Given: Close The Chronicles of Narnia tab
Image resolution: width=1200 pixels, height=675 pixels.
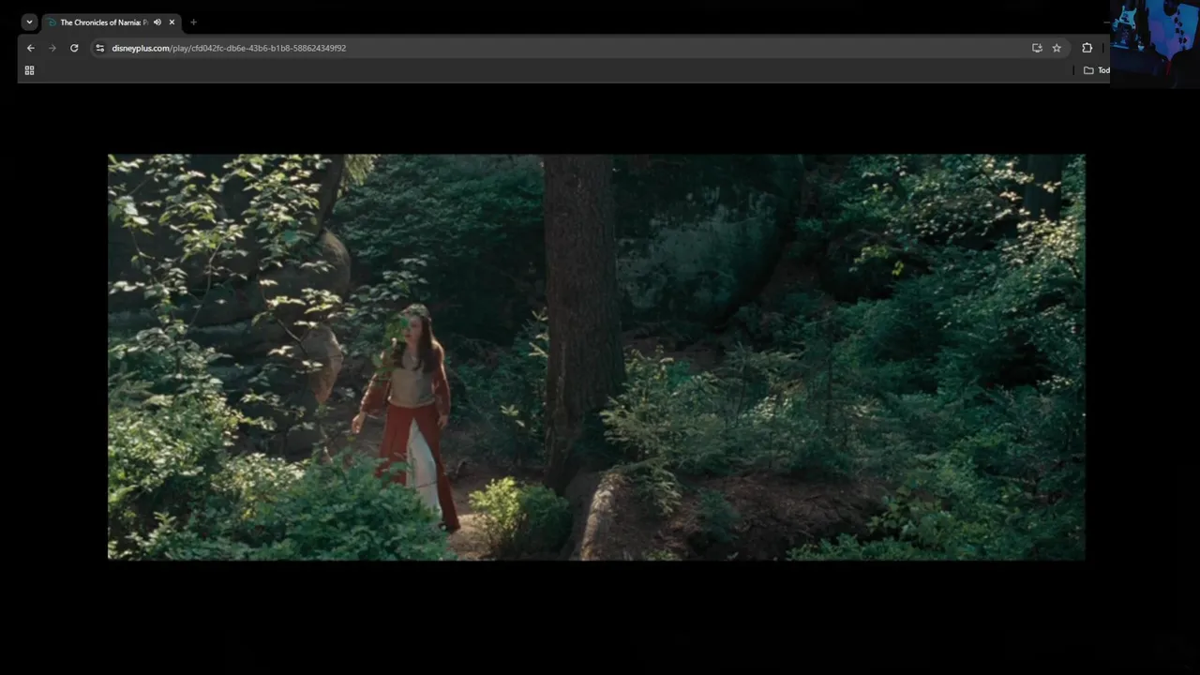Looking at the screenshot, I should (172, 22).
